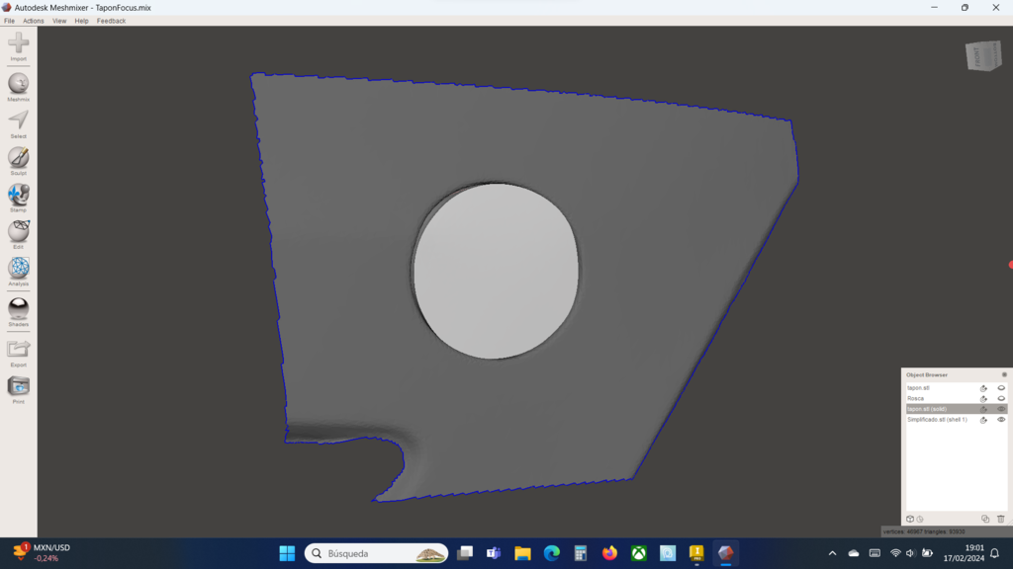
Task: Click the view navigation cube
Action: point(983,55)
